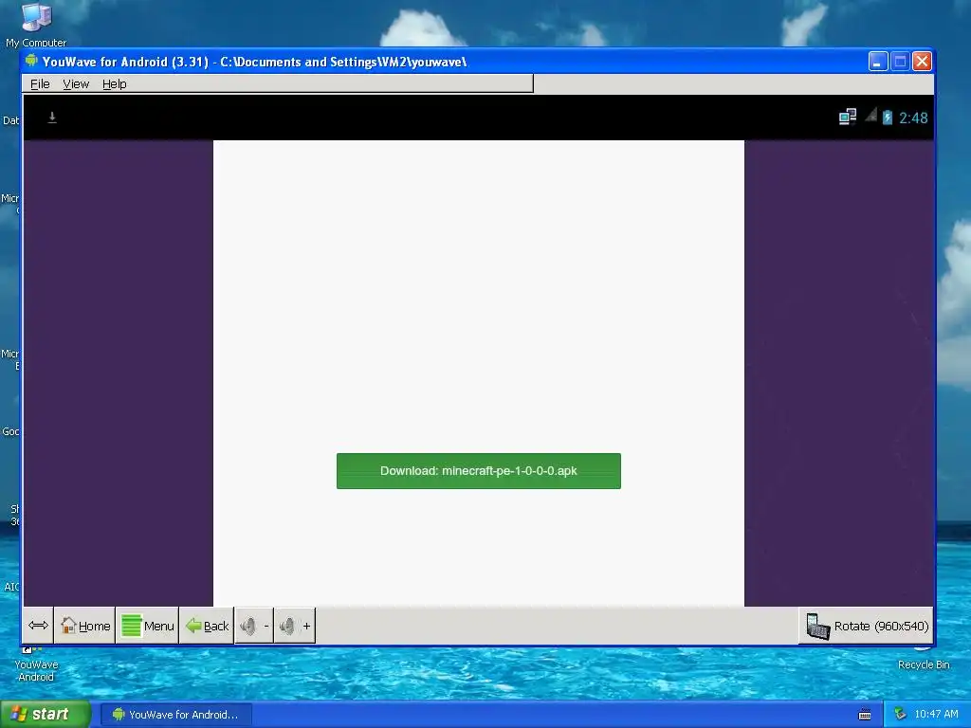Open My Computer desktop icon

tap(36, 25)
